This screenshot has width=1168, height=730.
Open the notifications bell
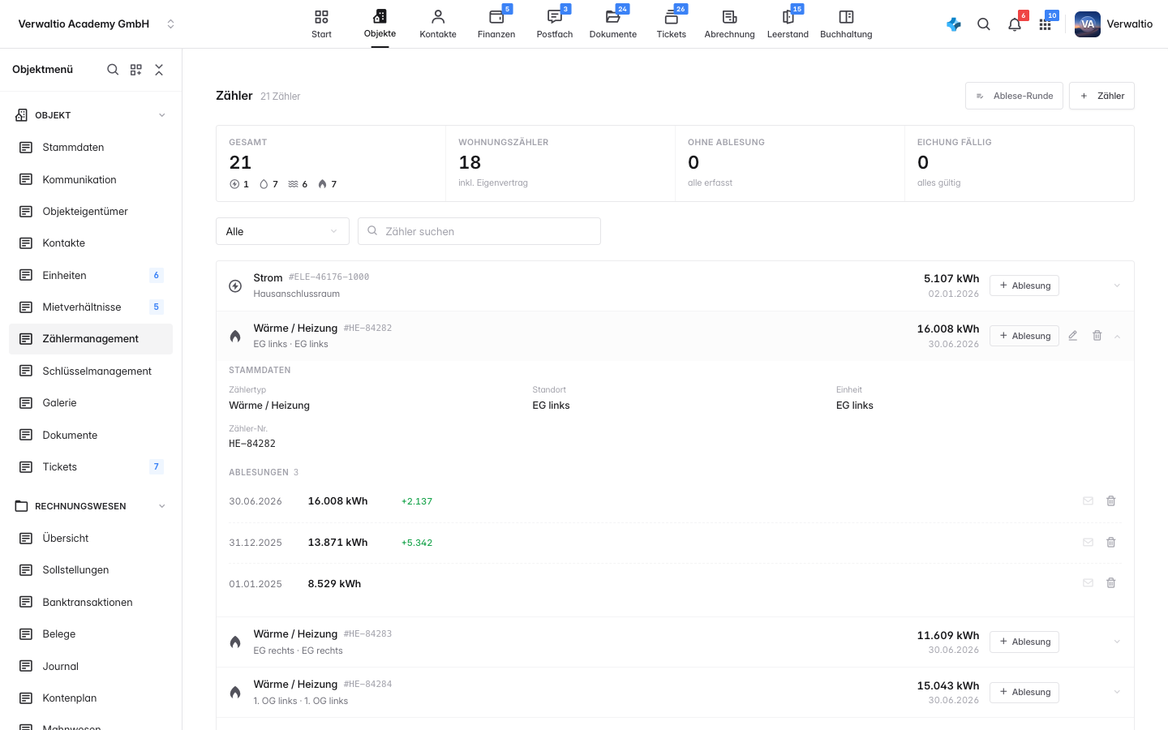click(x=1015, y=24)
